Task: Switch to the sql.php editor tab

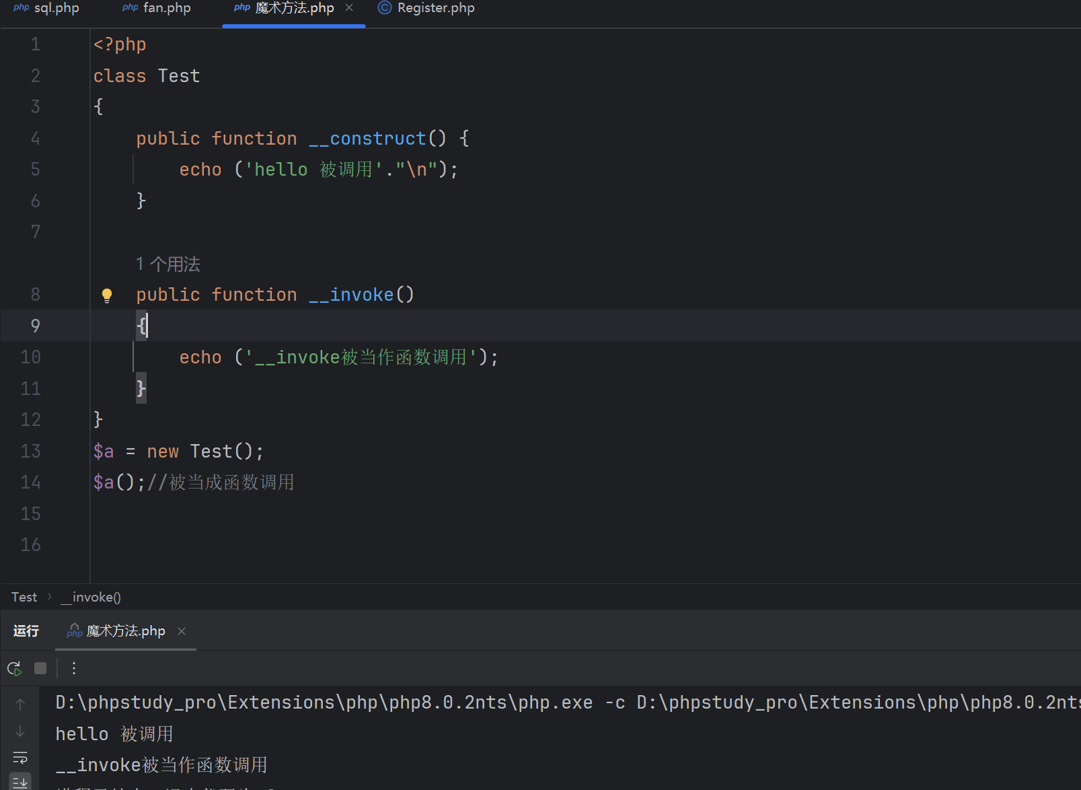Action: pos(46,8)
